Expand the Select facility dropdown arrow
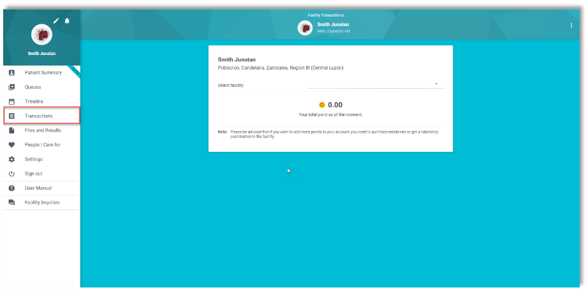588x290 pixels. click(437, 84)
